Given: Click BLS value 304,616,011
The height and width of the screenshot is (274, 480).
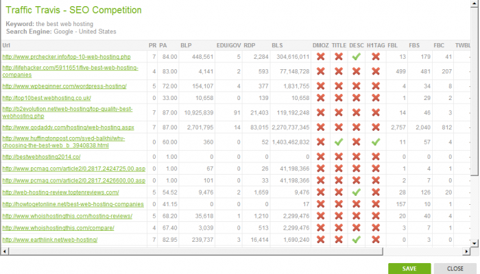Looking at the screenshot, I should pyautogui.click(x=293, y=57).
